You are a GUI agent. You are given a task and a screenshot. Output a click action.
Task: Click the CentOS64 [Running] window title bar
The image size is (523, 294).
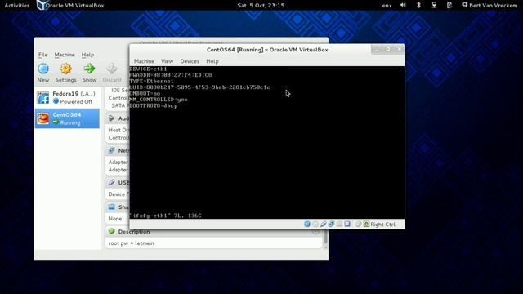267,50
